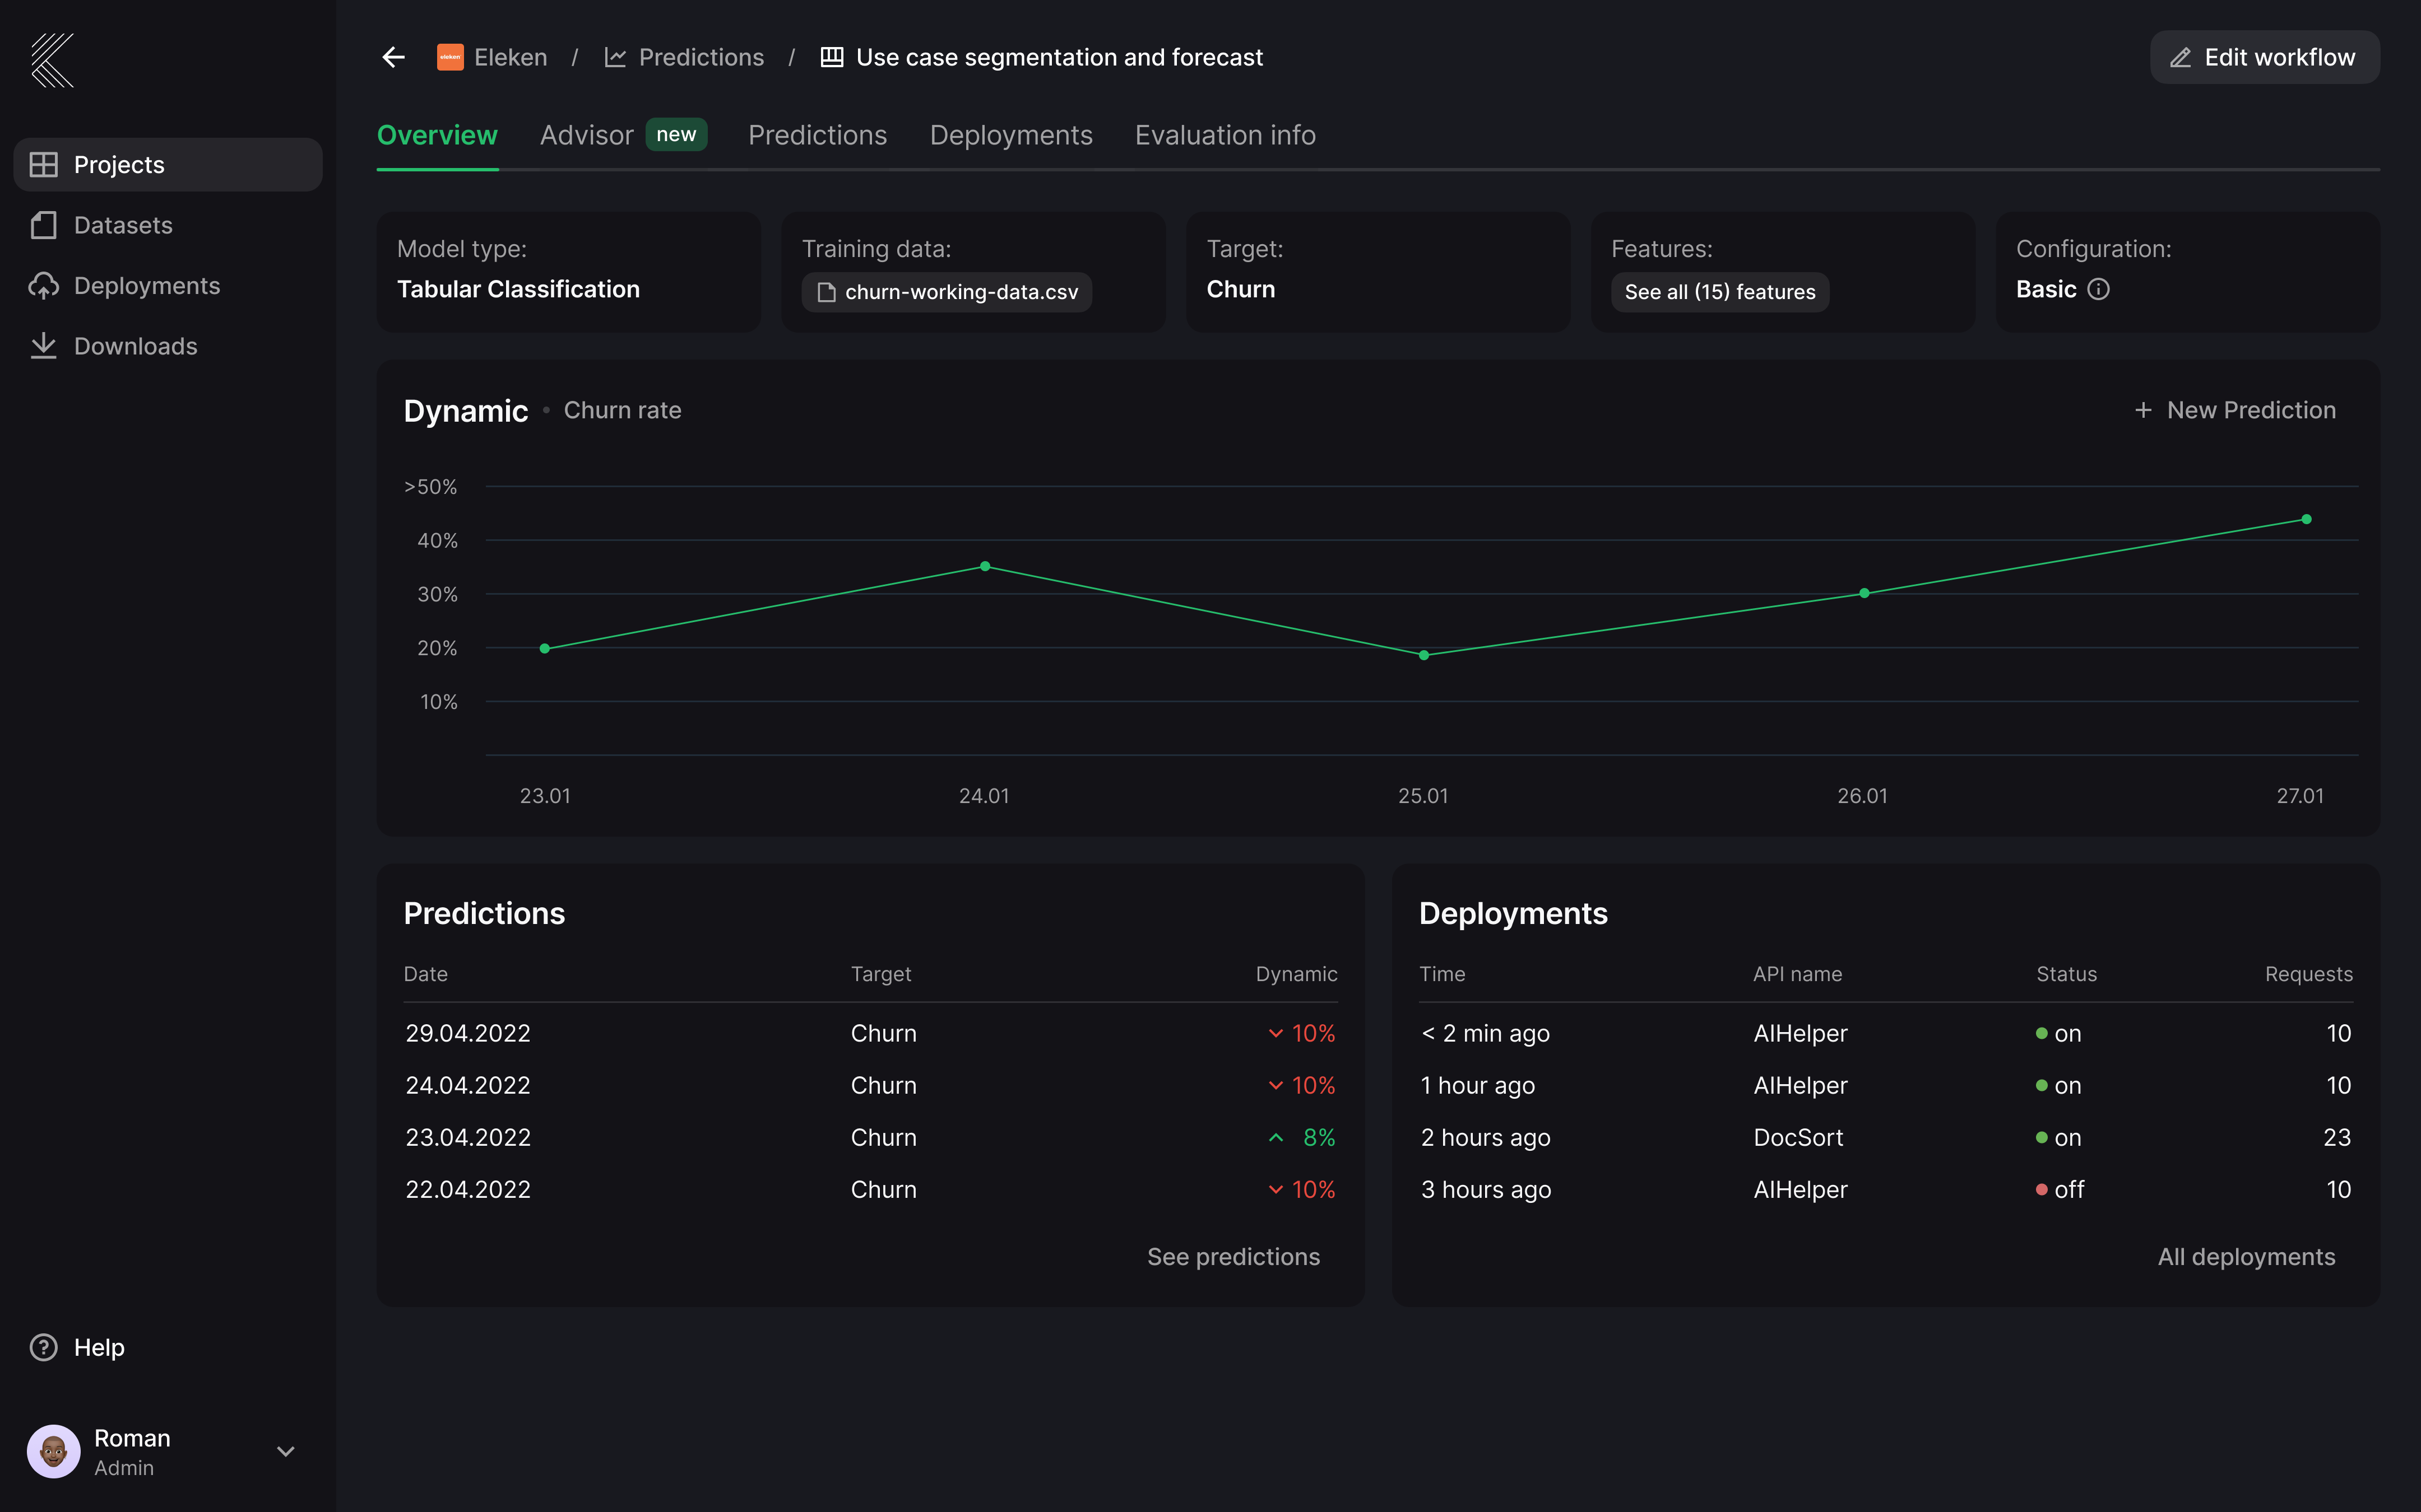Open Datasets in the sidebar

123,225
